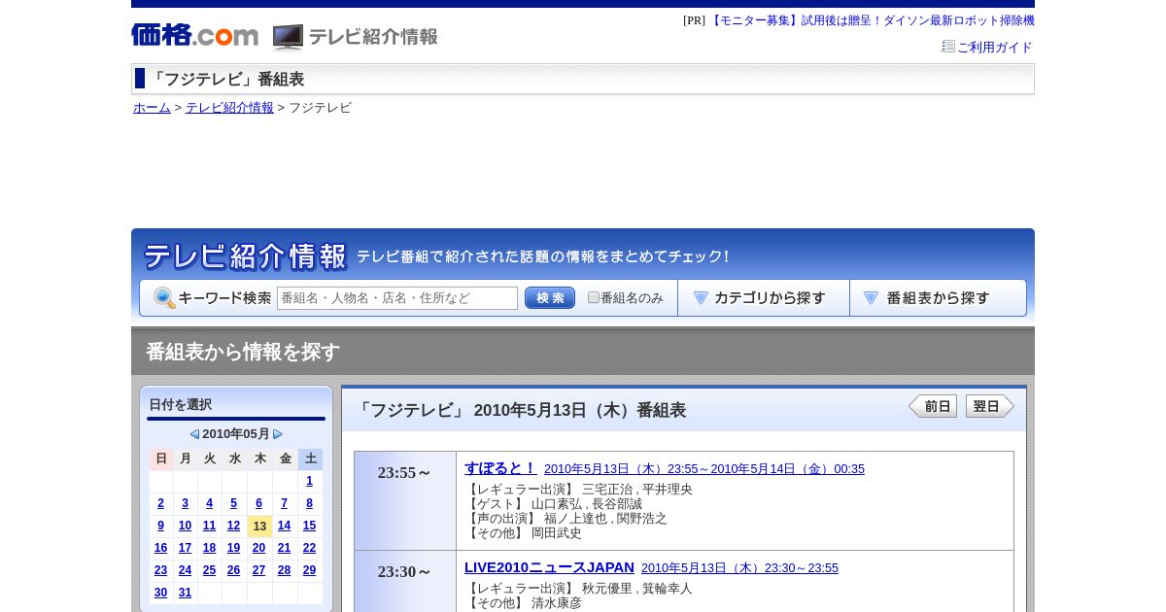Select May 8 in the calendar

[x=309, y=503]
